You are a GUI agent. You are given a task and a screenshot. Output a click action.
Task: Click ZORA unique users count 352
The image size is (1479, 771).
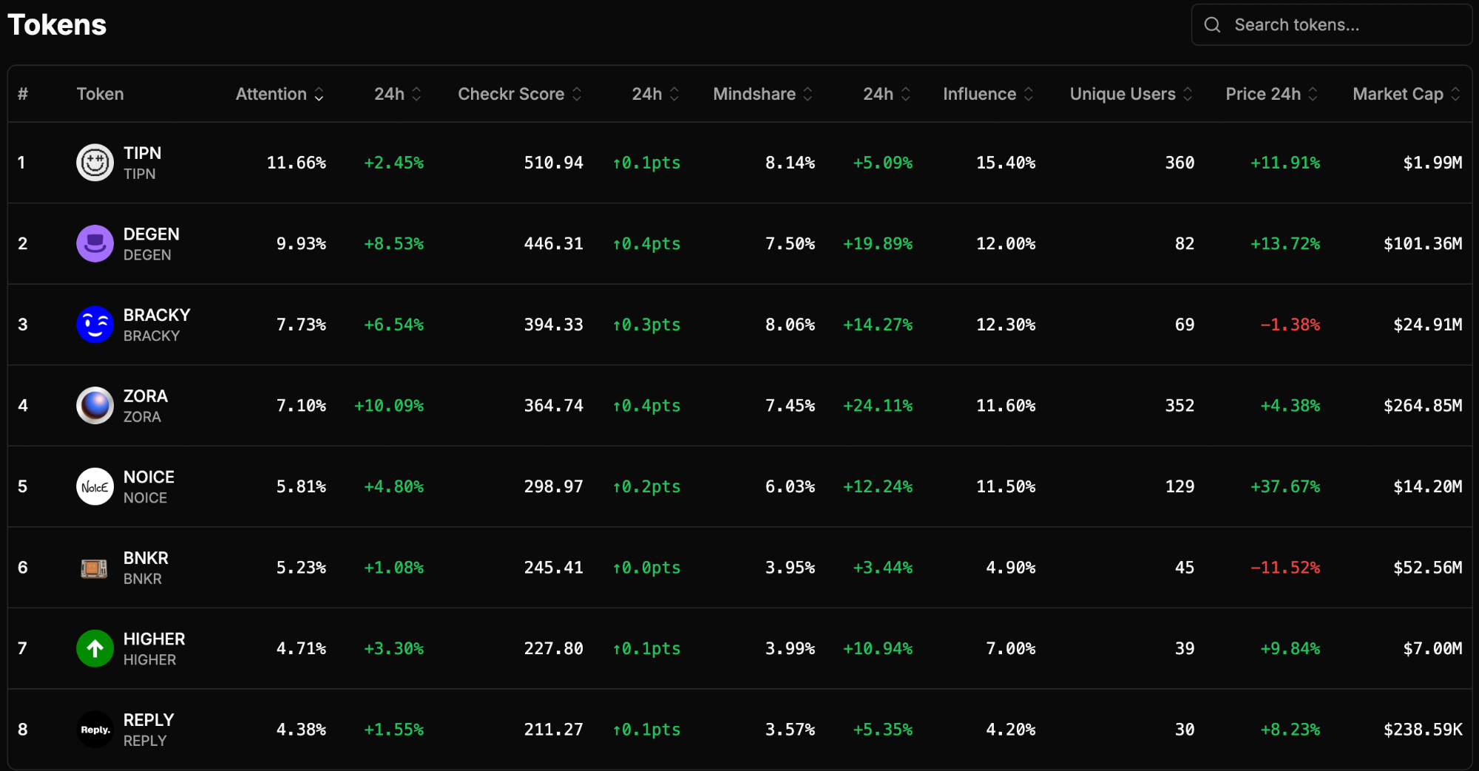[x=1180, y=406]
